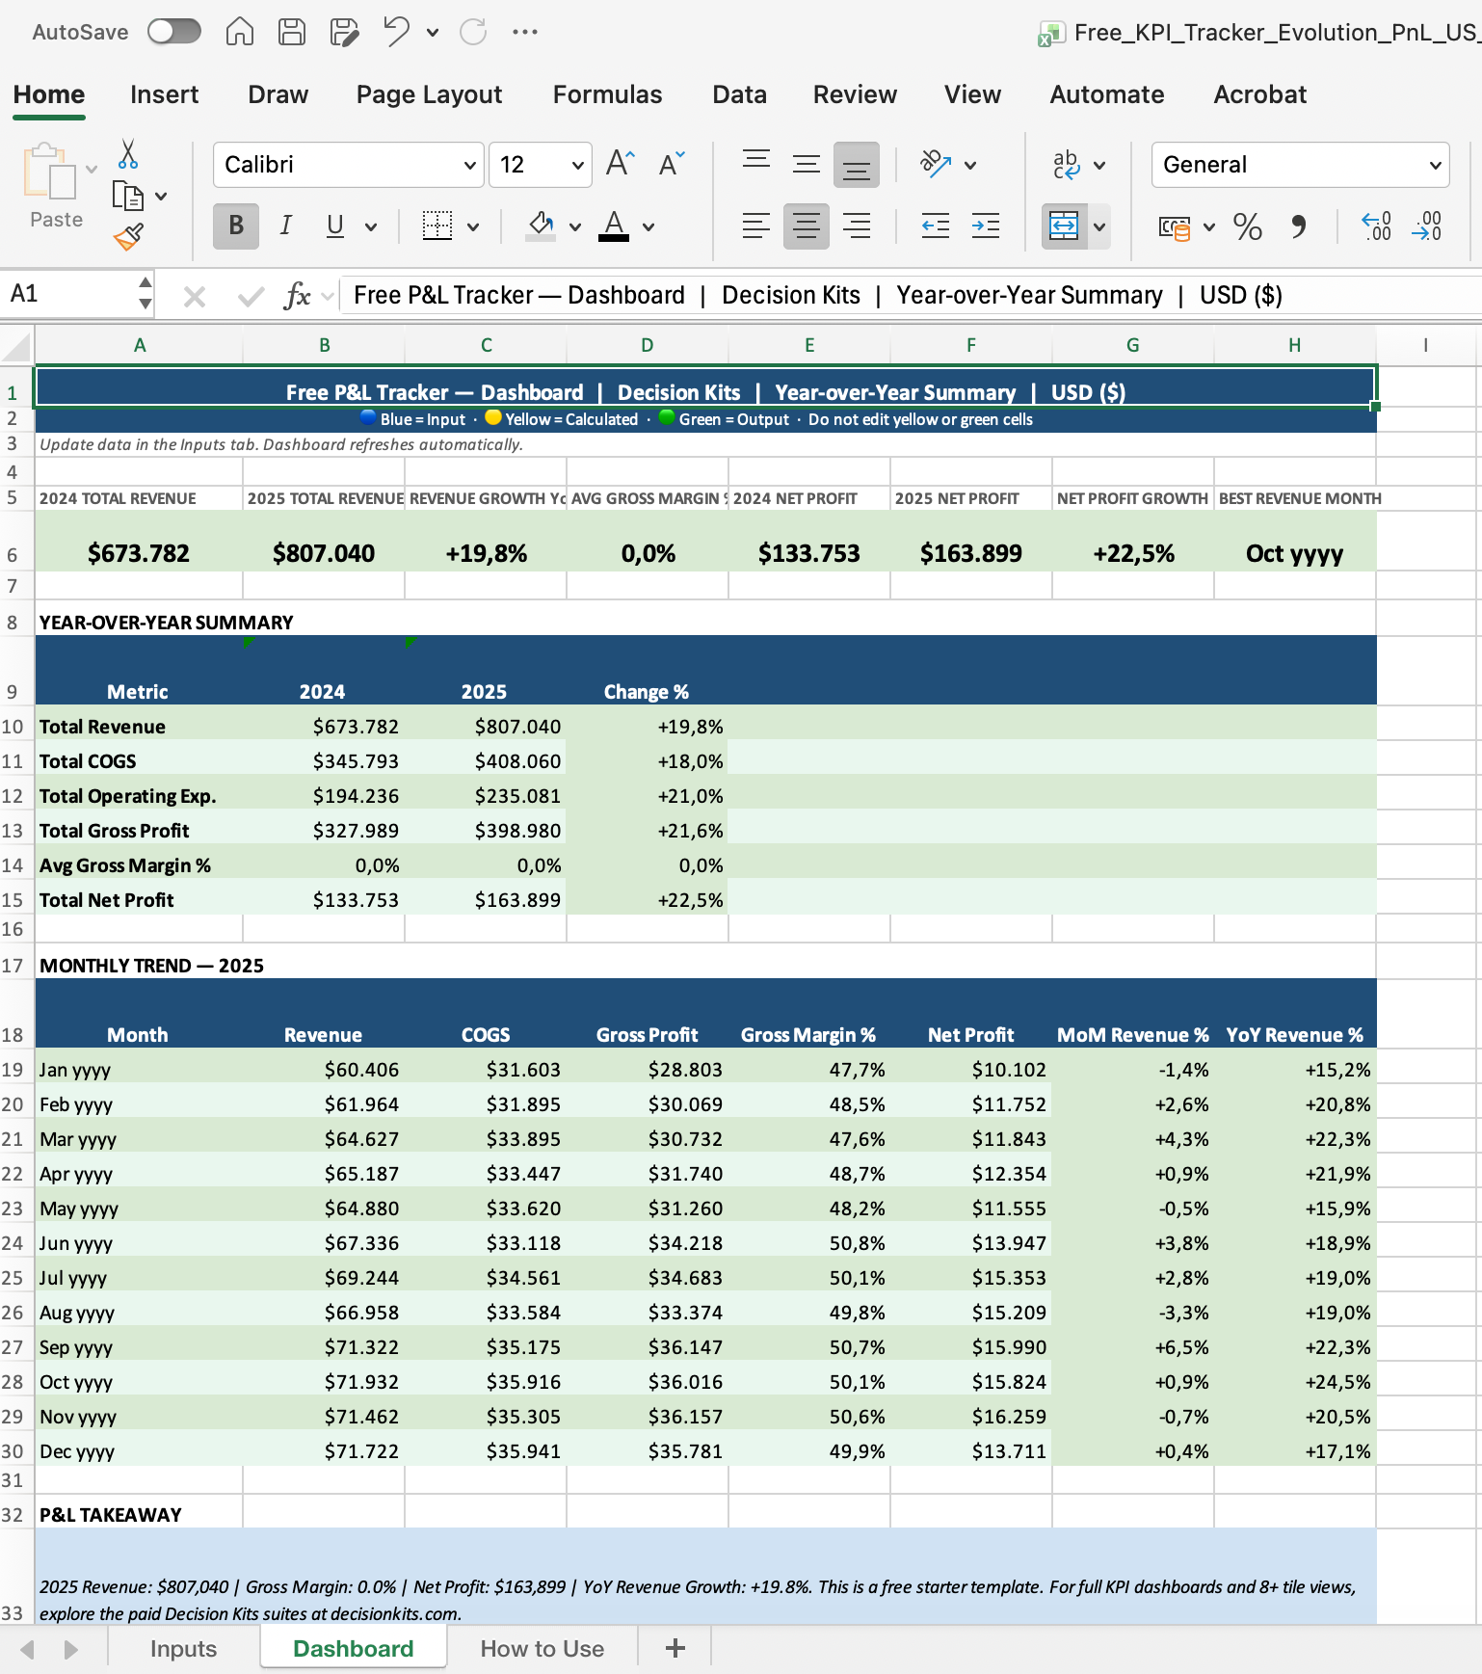Screen dimensions: 1482x1674
Task: Click the font color red A swatch
Action: [x=614, y=226]
